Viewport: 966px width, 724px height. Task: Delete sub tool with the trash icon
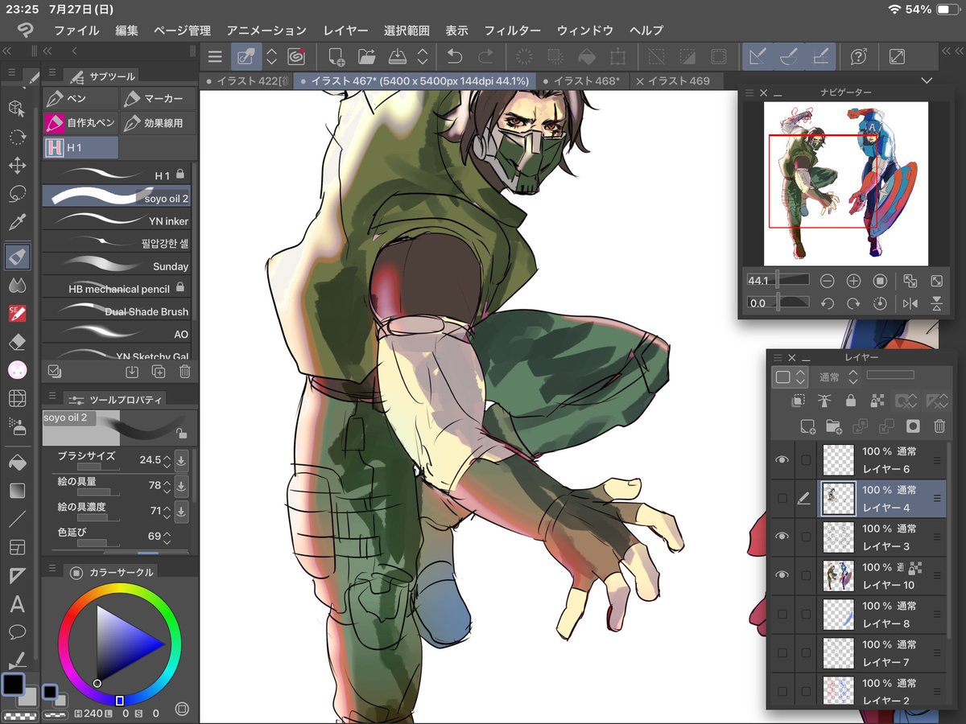tap(184, 371)
